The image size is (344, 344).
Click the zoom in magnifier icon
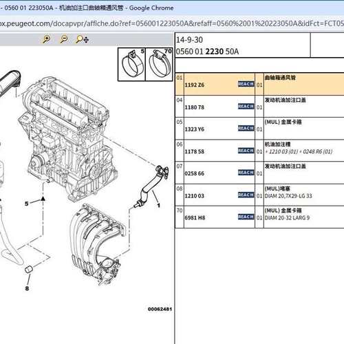47,39
